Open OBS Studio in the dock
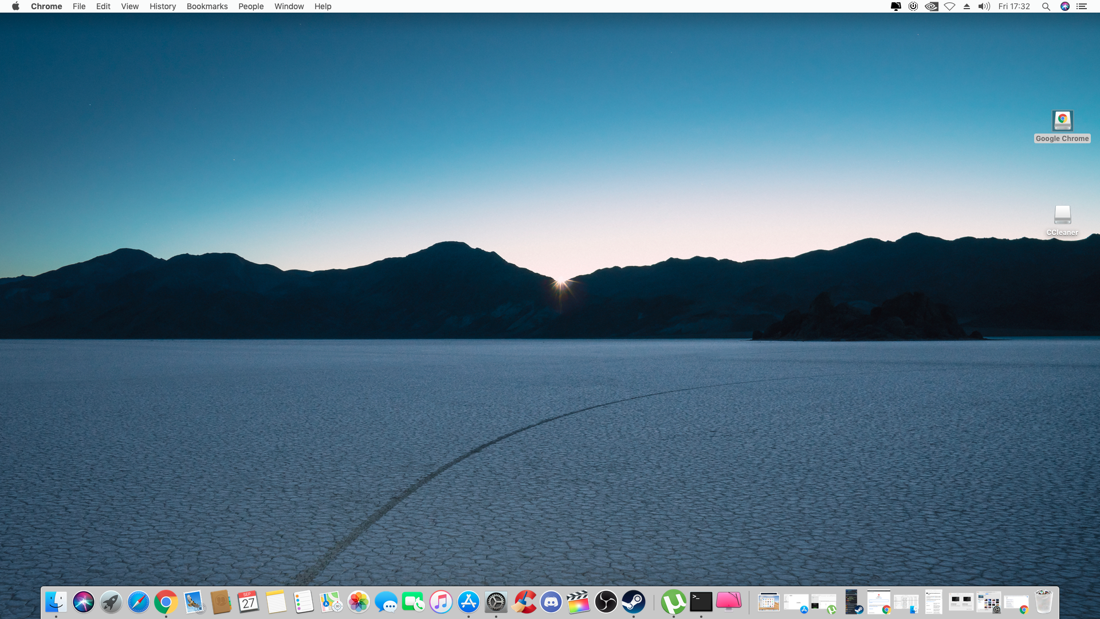Screen dimensions: 1100x619 [606, 602]
